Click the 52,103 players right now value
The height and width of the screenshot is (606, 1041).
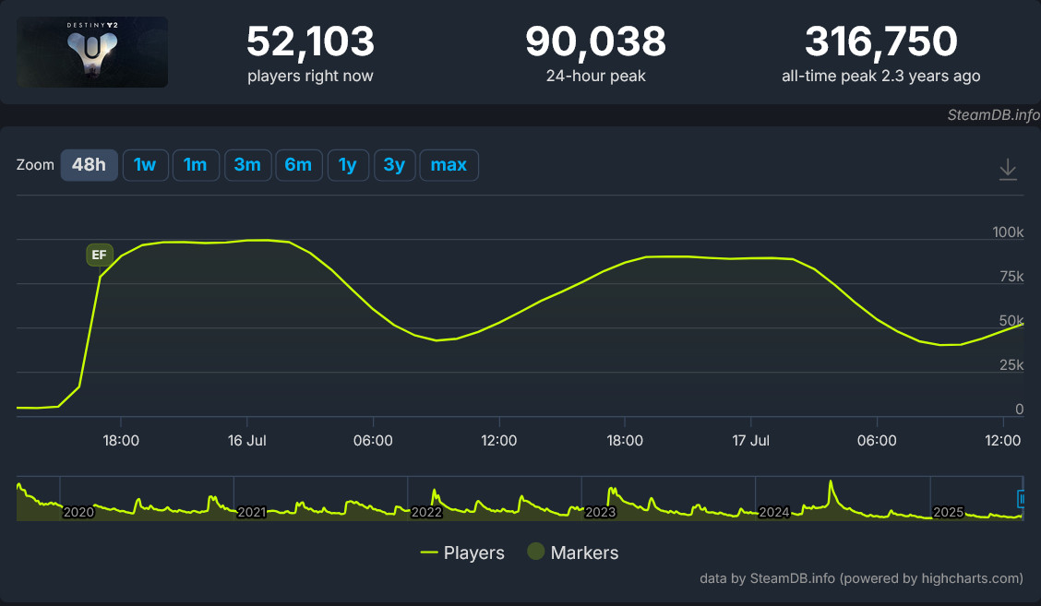[x=311, y=42]
